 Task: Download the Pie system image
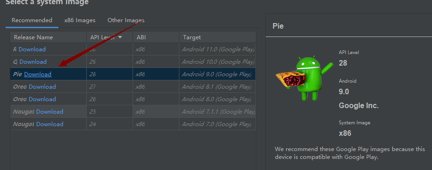click(x=38, y=74)
